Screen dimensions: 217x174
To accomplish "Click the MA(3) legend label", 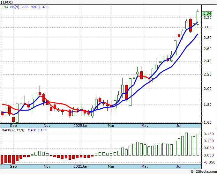I will [35, 7].
